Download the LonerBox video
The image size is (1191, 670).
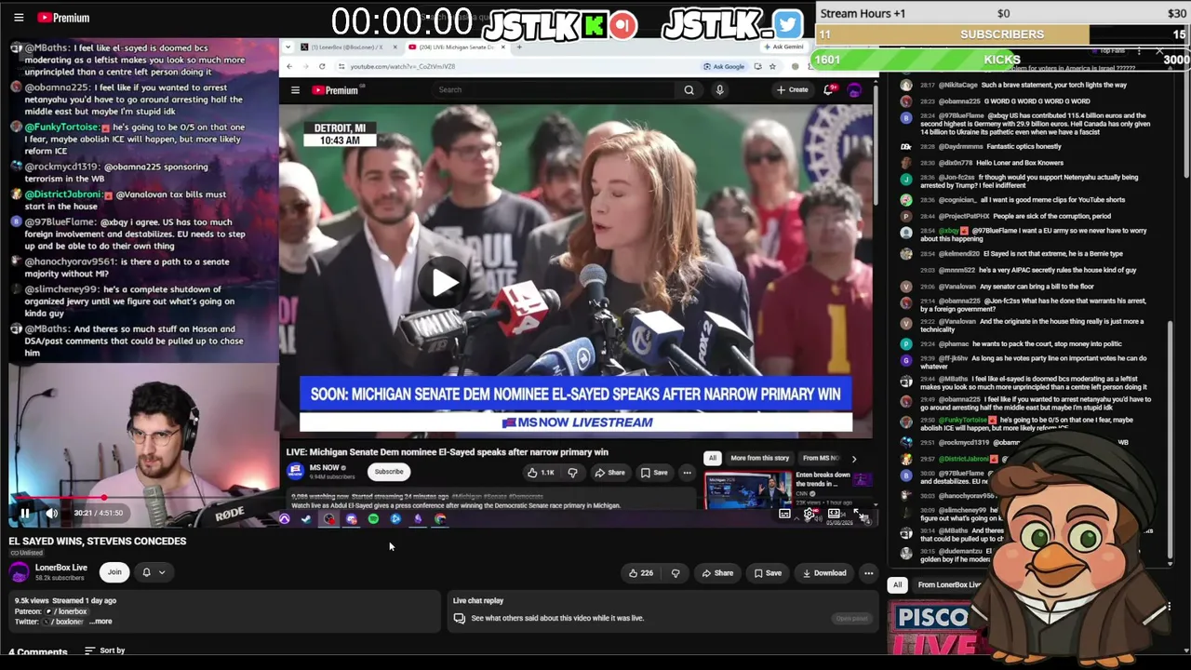[x=823, y=573]
